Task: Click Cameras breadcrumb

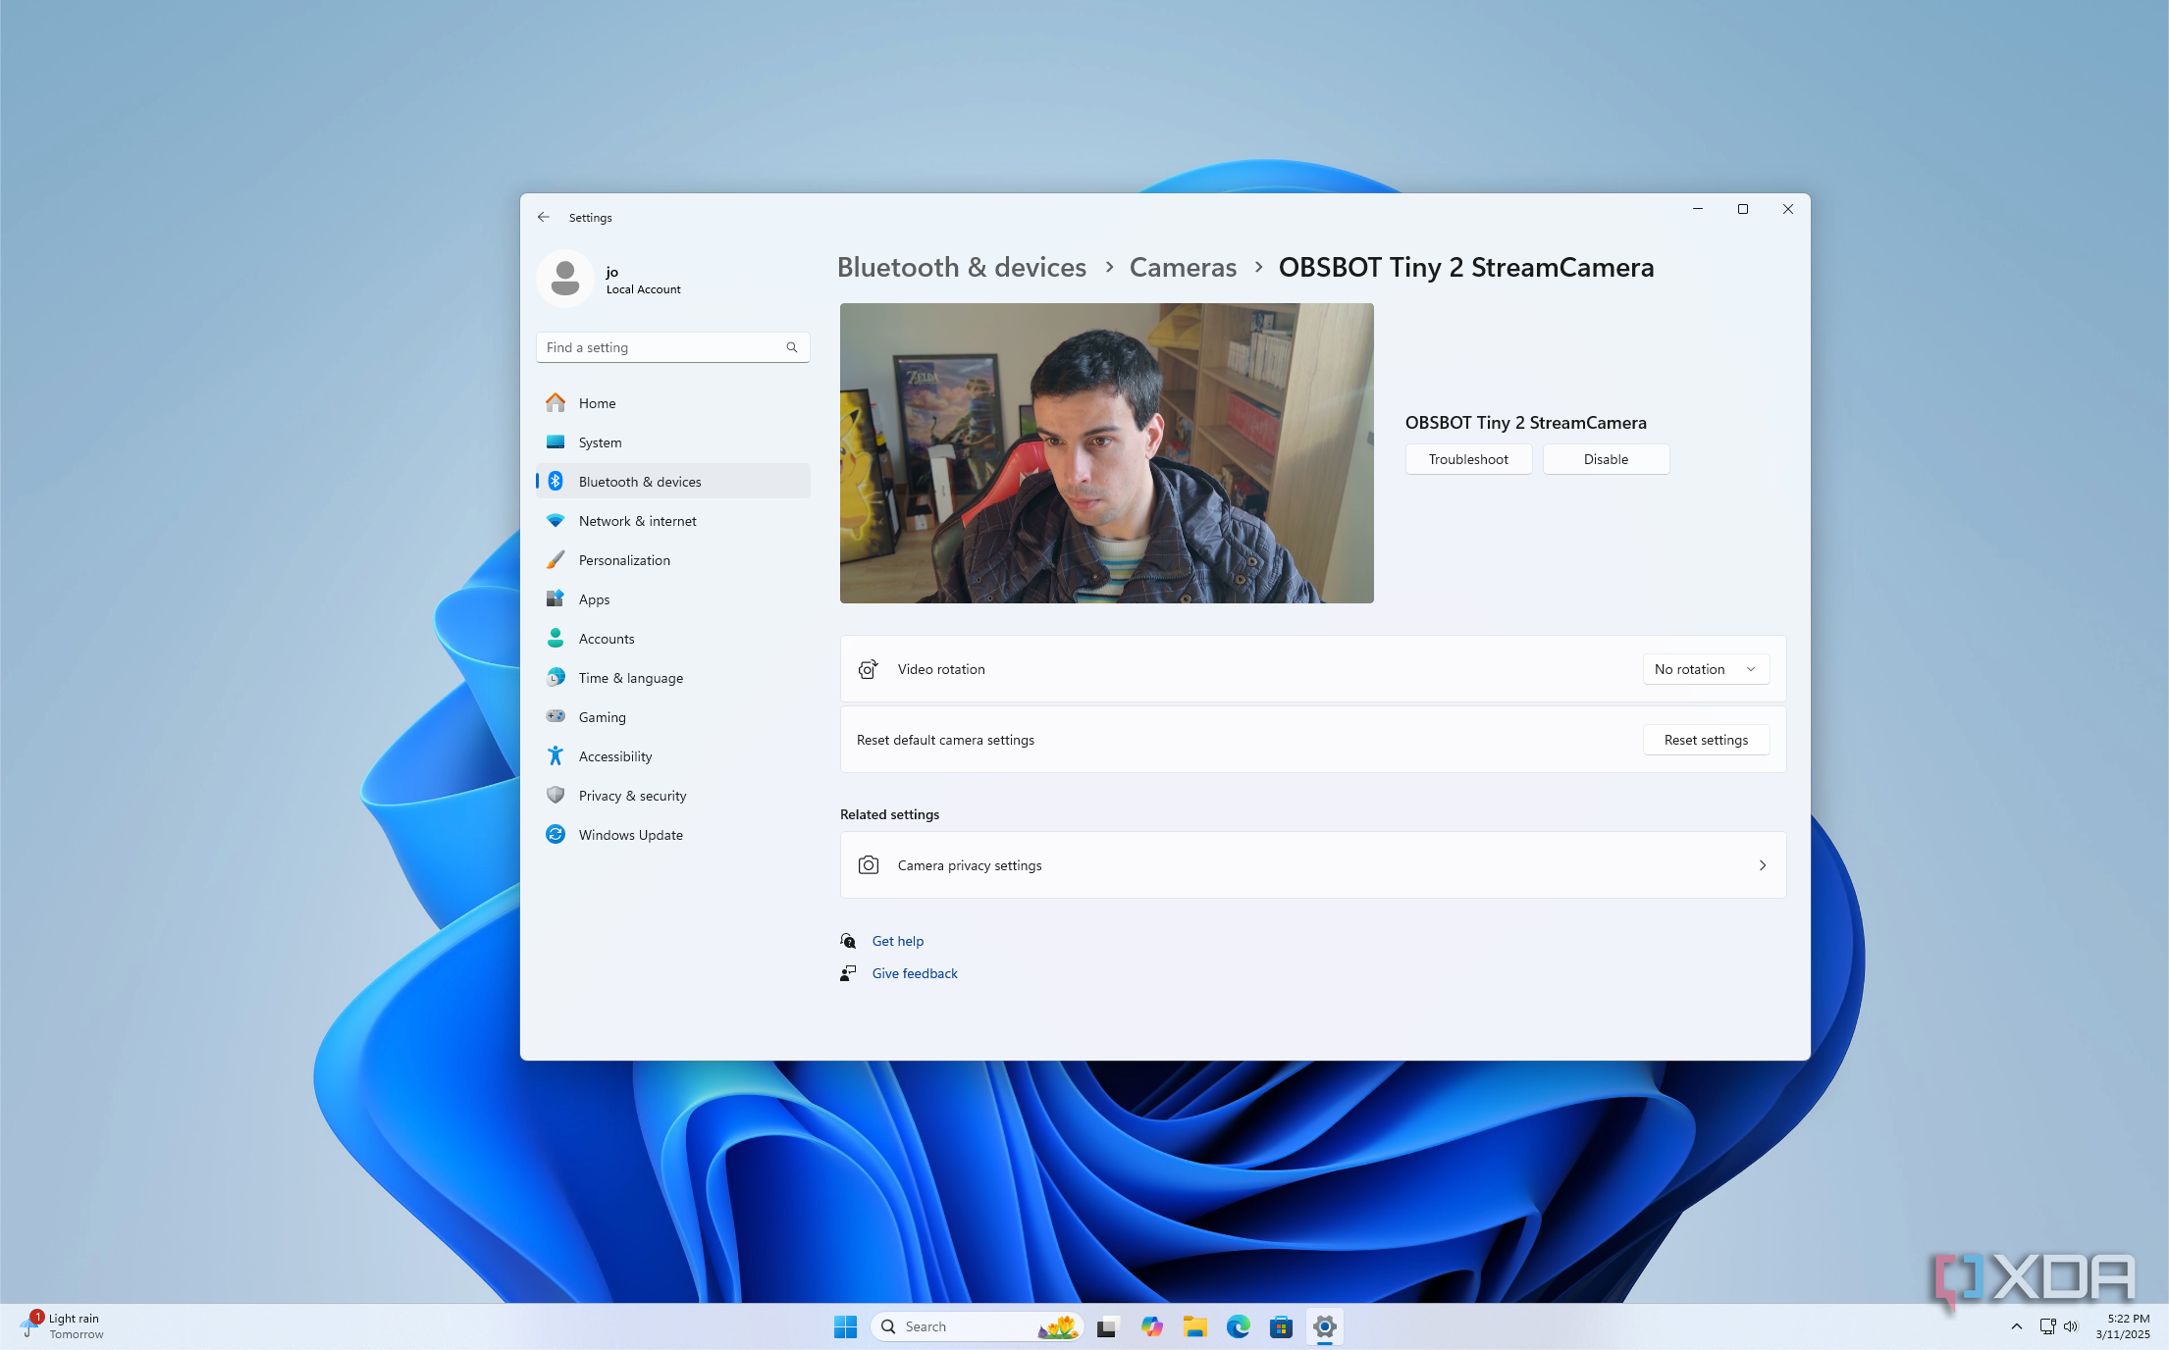Action: tap(1183, 267)
